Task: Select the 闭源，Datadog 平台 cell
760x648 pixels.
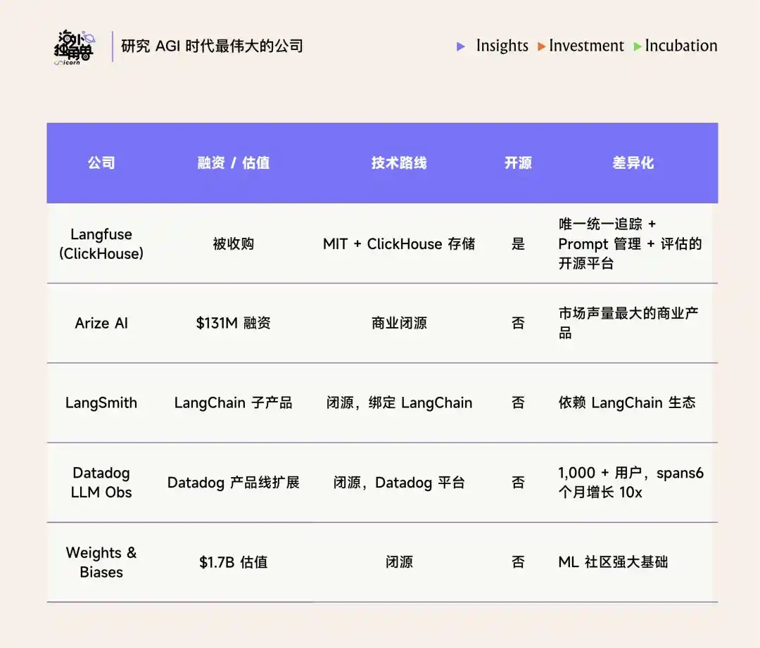Action: 399,483
